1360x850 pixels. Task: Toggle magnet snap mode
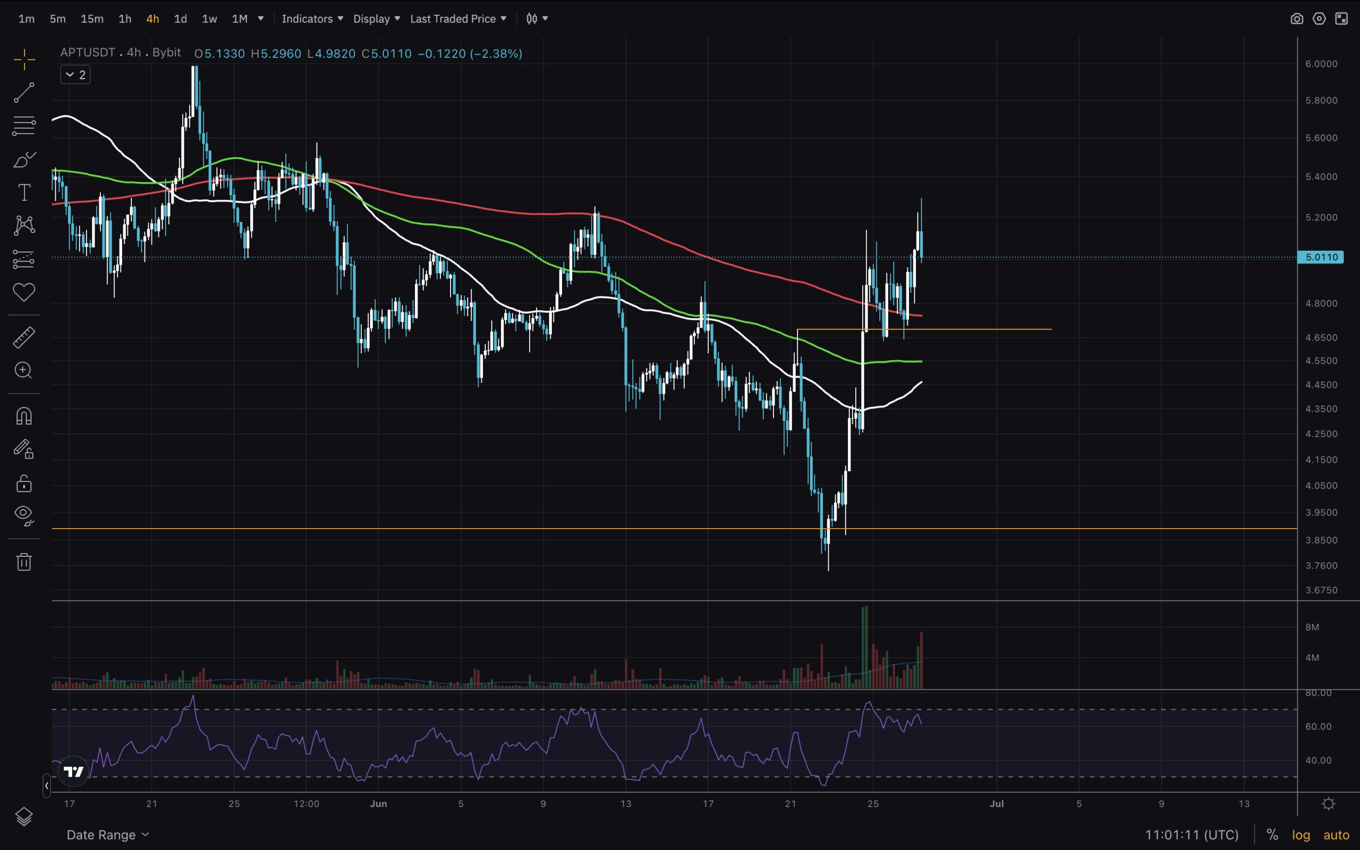click(x=23, y=416)
